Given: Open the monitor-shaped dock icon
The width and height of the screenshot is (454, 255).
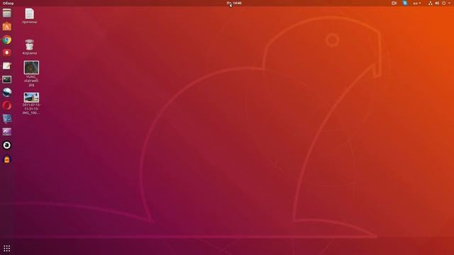Looking at the screenshot, I should pos(7,118).
